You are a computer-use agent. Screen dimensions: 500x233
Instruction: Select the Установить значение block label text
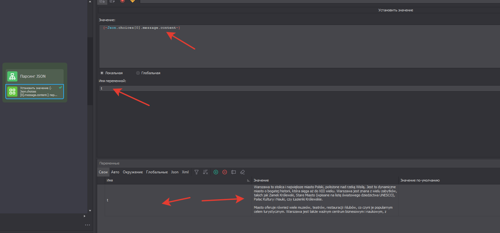point(39,92)
